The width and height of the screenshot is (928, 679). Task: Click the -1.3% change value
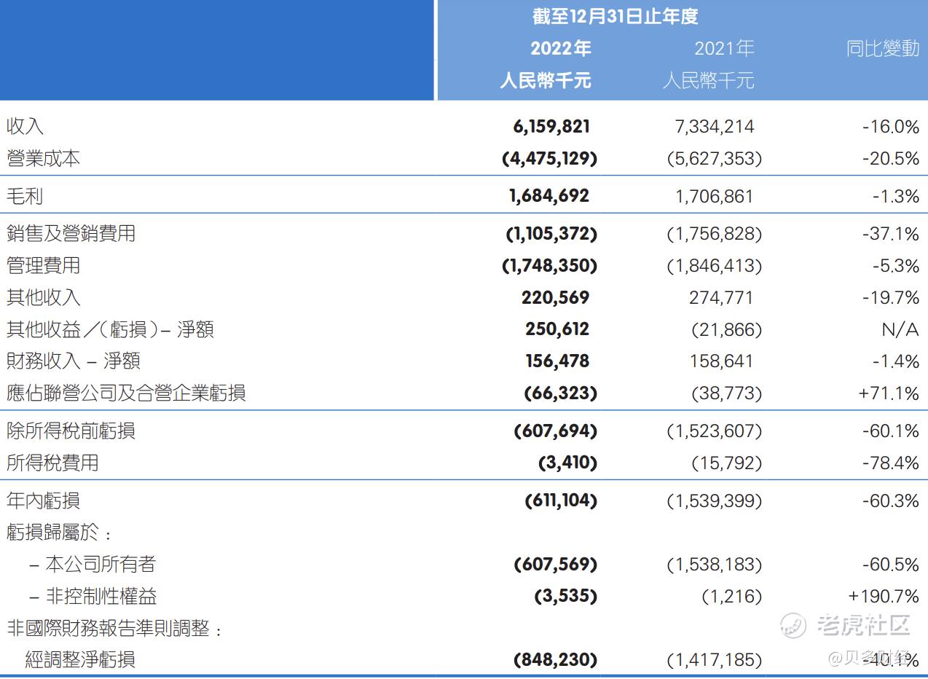pos(896,196)
